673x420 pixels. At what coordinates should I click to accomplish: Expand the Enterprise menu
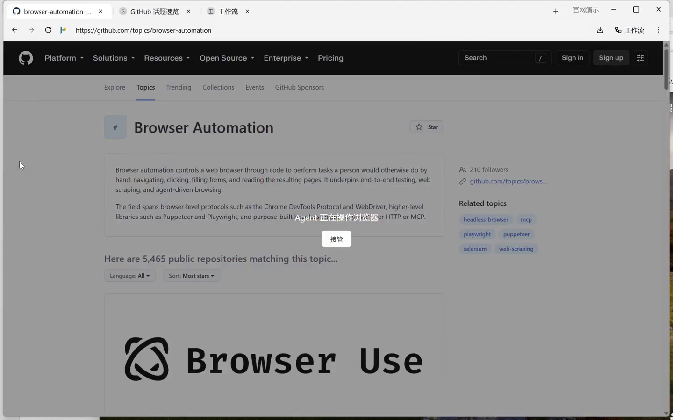[286, 58]
